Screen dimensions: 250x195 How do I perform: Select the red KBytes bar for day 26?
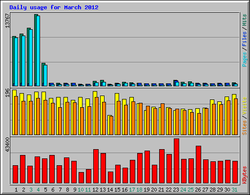pos(199,165)
